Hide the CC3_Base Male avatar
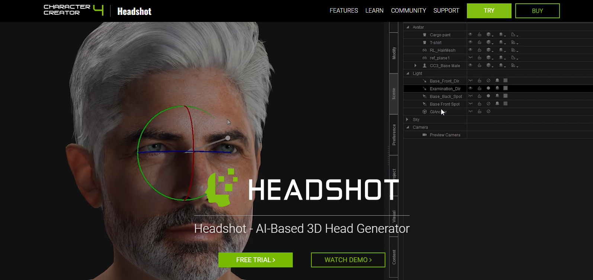This screenshot has height=280, width=593. 471,65
